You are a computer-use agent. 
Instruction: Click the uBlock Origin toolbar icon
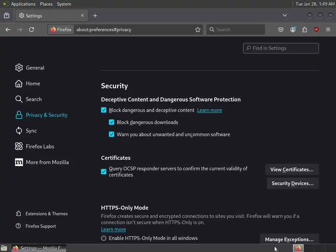tap(316, 30)
